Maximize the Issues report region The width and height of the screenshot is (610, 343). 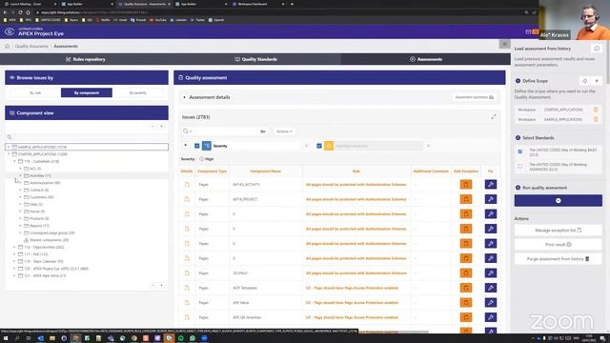tap(494, 116)
